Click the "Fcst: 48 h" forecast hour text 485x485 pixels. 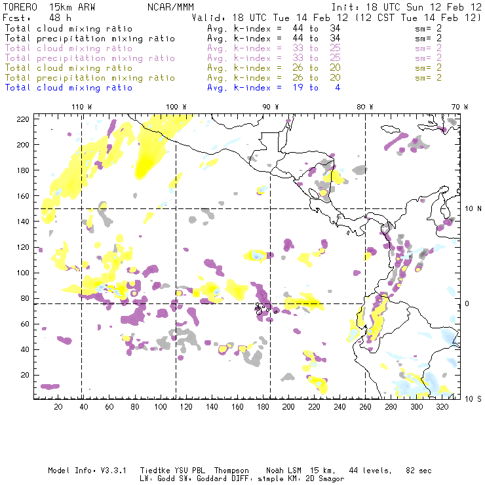pyautogui.click(x=37, y=18)
